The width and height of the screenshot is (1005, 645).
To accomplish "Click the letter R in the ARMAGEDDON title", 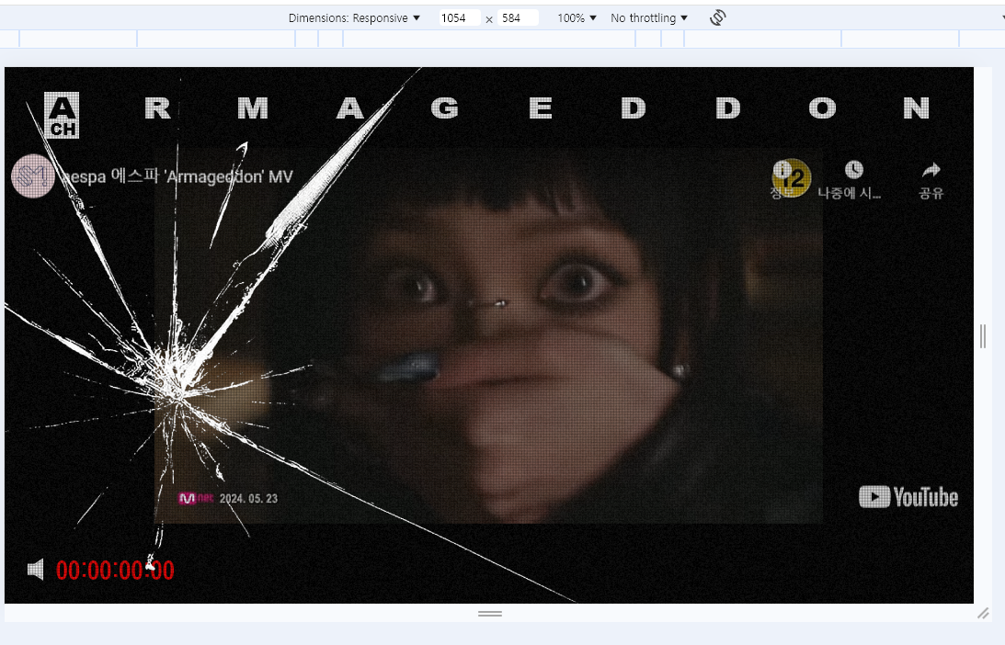I will tap(157, 108).
